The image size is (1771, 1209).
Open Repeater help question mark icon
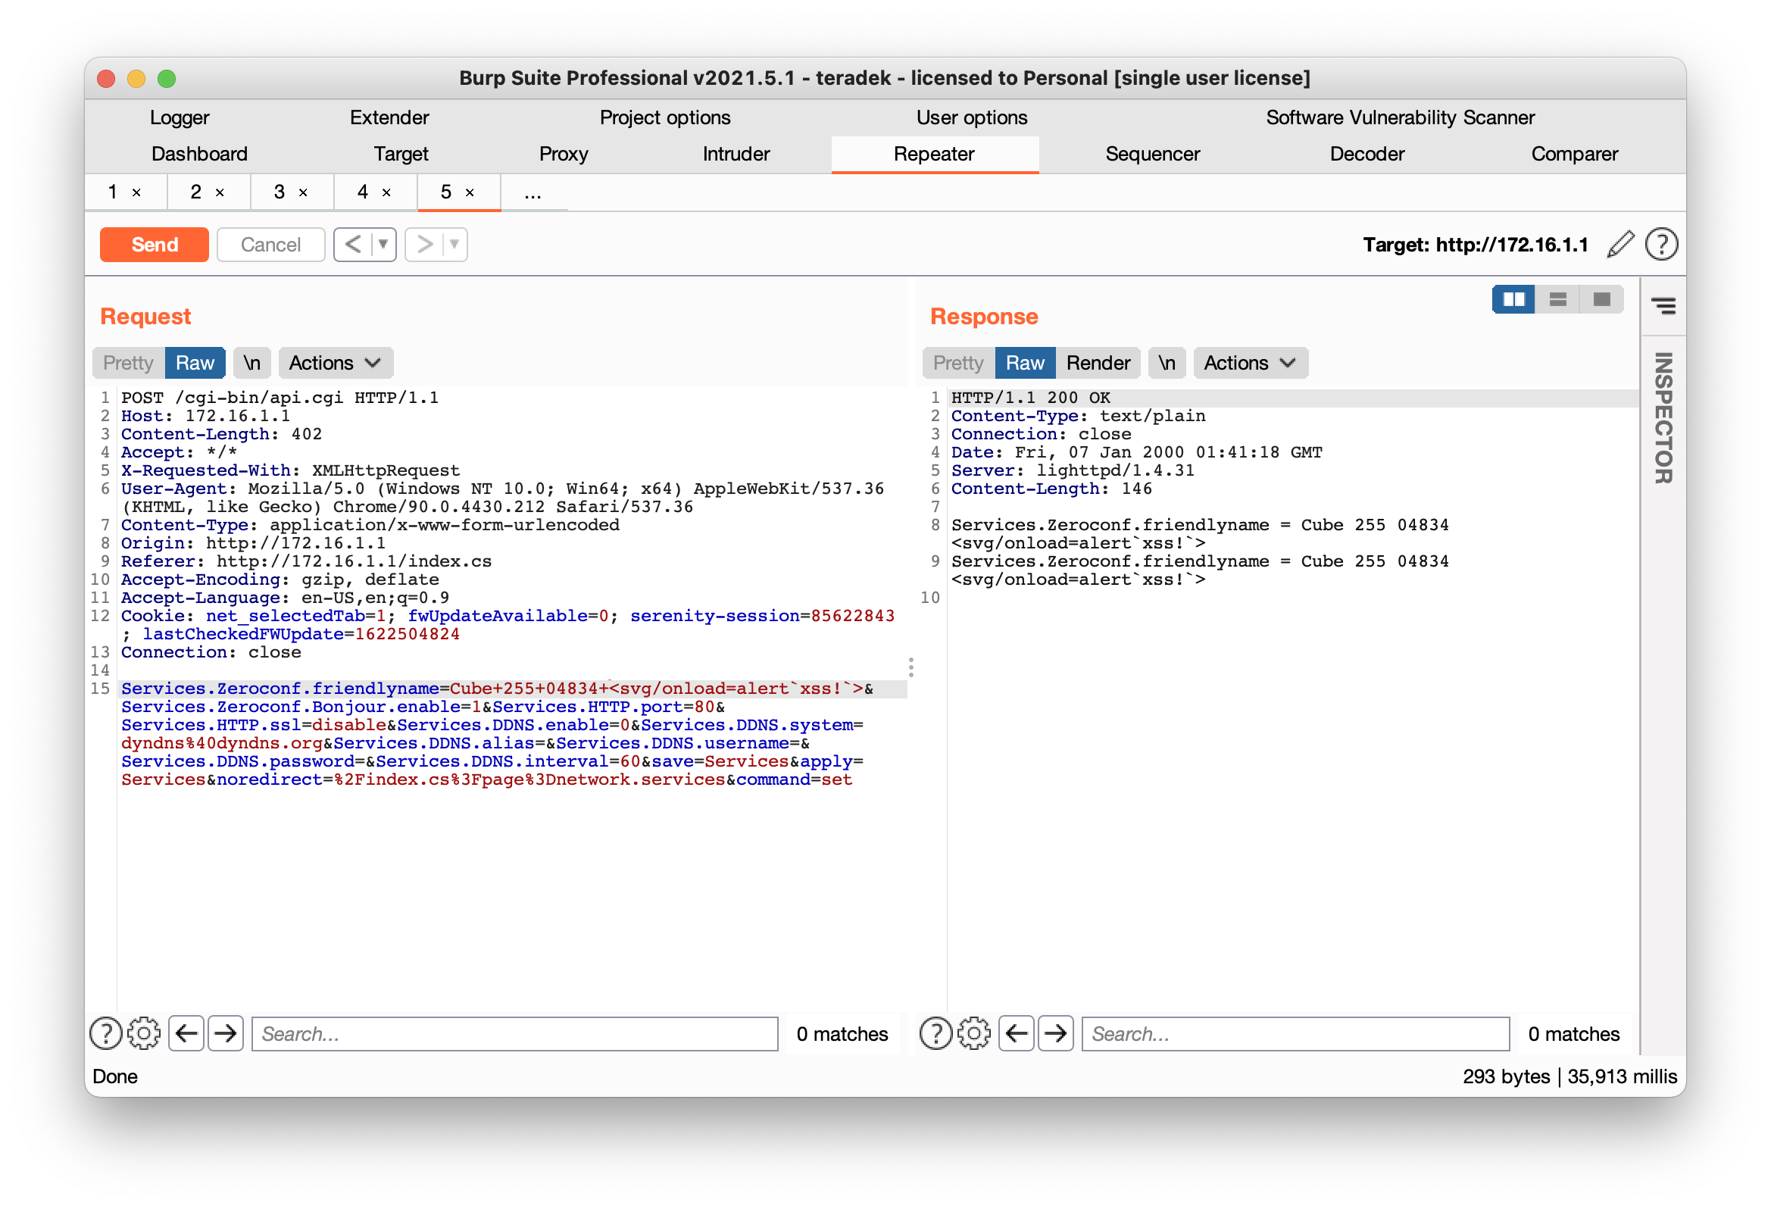click(1661, 245)
